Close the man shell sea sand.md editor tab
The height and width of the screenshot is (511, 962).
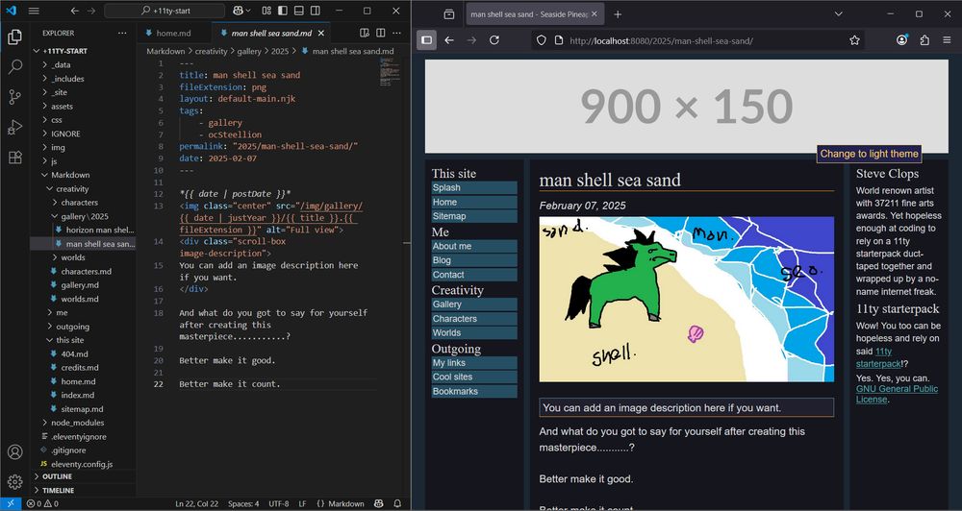click(x=321, y=33)
